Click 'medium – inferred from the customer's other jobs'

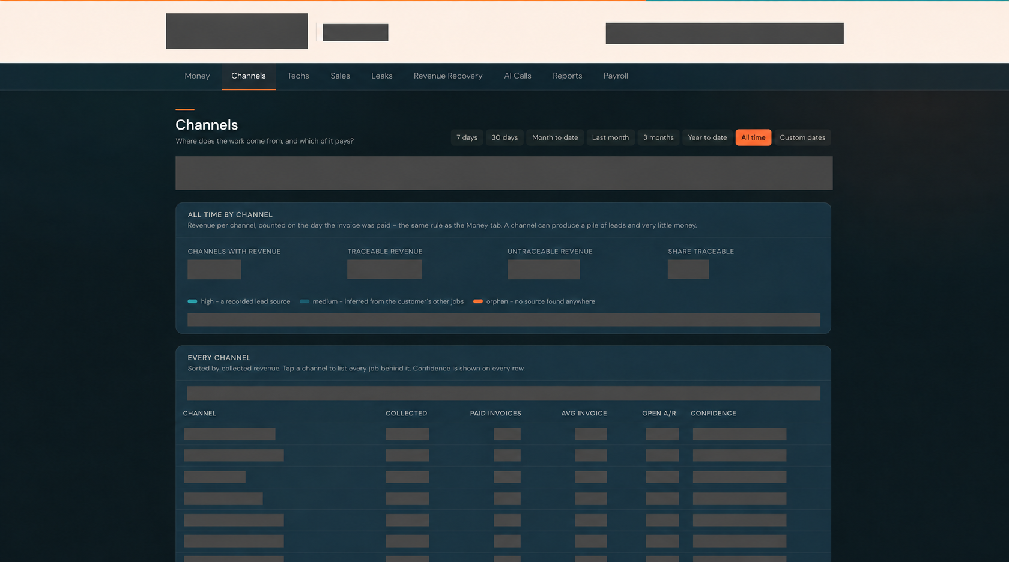pos(388,301)
